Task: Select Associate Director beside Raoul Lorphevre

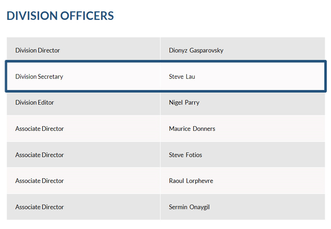Action: 40,181
